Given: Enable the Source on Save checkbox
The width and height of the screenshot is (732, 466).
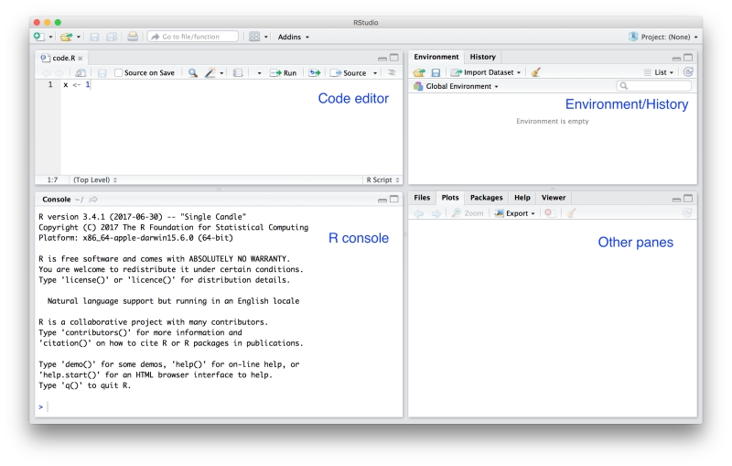Looking at the screenshot, I should 119,73.
